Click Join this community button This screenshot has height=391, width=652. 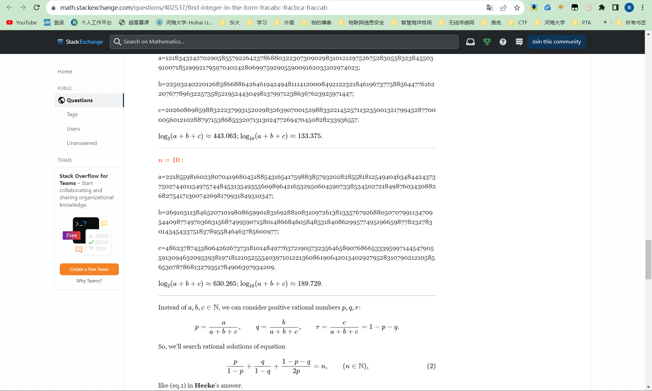point(556,42)
